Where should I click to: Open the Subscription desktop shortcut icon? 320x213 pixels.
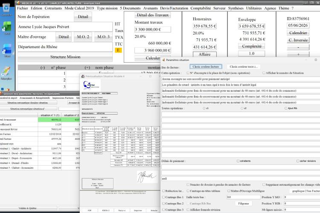point(6,73)
